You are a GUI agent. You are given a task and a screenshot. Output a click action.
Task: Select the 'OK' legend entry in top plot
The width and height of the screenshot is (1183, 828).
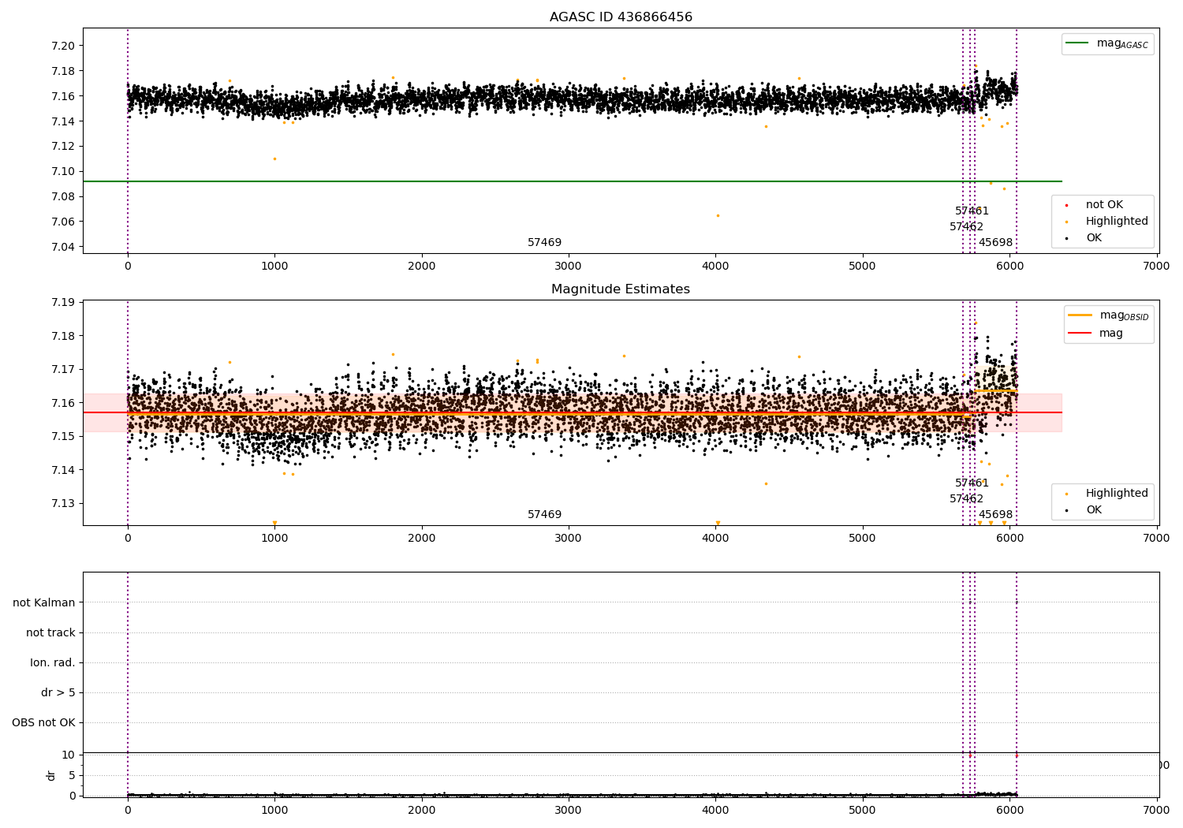(x=1093, y=238)
